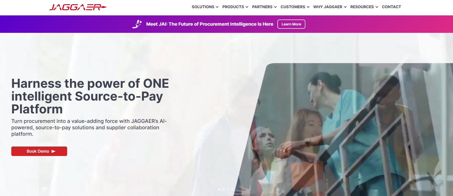The image size is (453, 196).
Task: Click the hero video of nurse
Action: click(344, 130)
